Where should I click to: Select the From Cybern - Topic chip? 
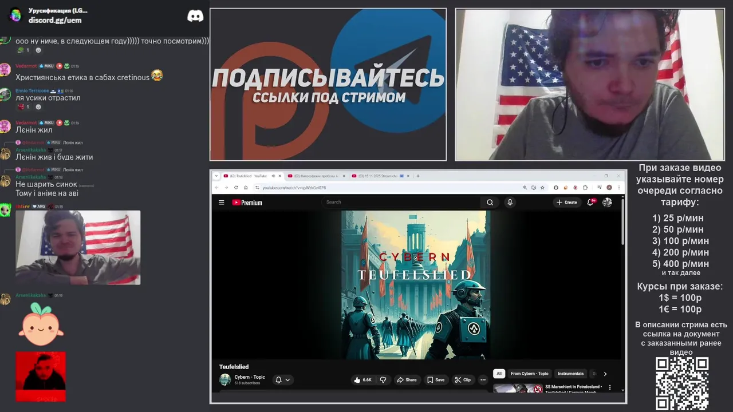click(x=529, y=374)
